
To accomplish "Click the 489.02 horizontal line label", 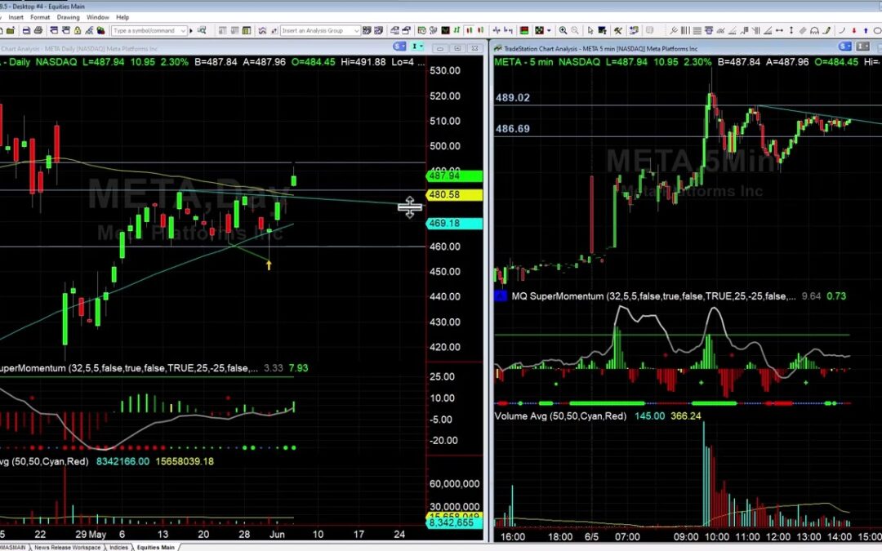I will (512, 97).
